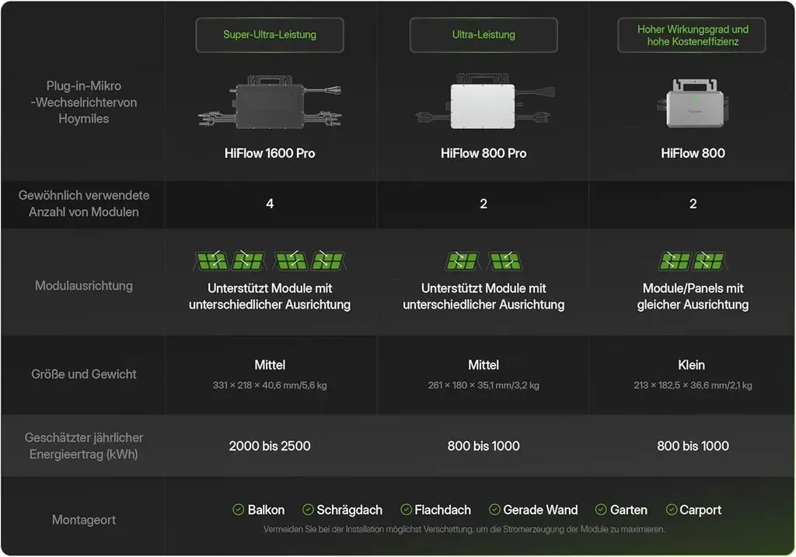Click the check icon next to Balkon

238,510
